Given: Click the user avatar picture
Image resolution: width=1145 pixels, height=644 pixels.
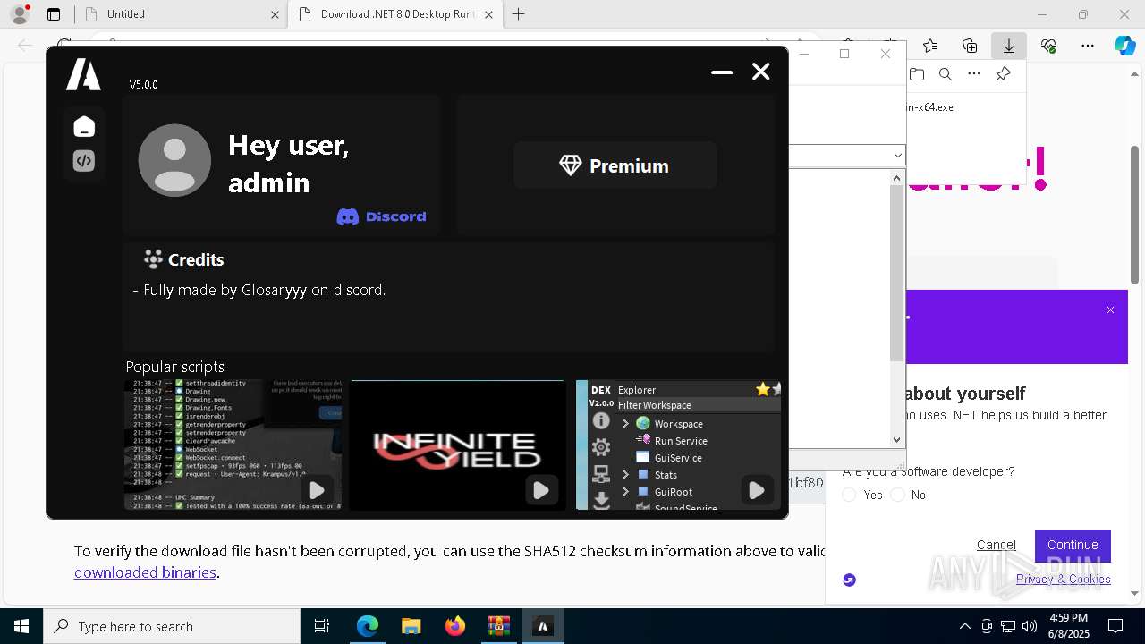Looking at the screenshot, I should point(174,160).
